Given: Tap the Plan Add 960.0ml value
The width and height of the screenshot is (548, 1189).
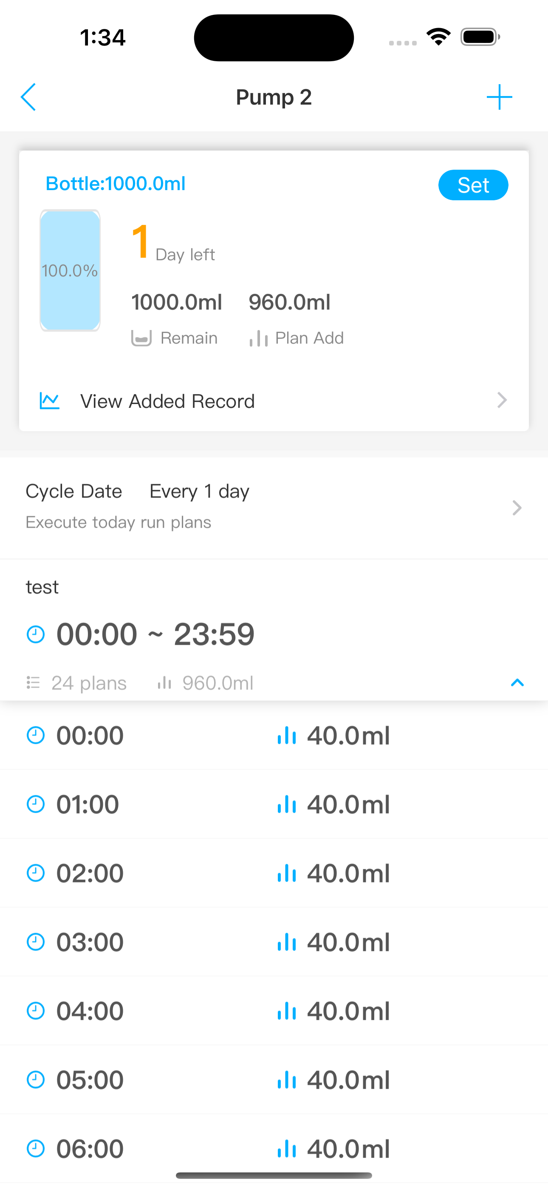Looking at the screenshot, I should pyautogui.click(x=290, y=302).
